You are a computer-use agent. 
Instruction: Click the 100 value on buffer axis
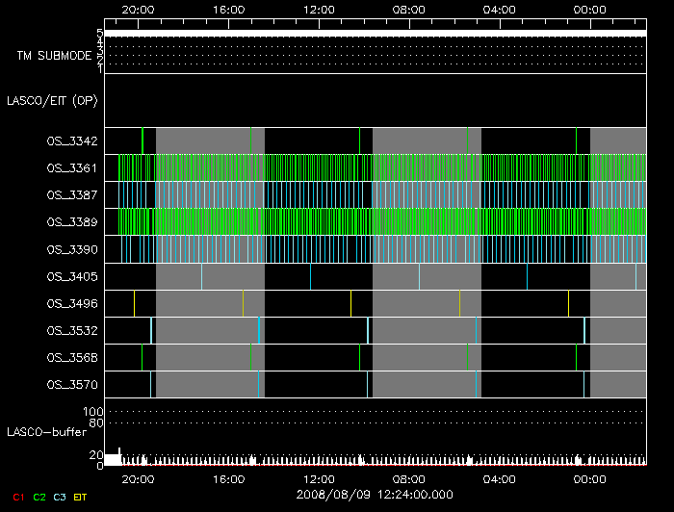pyautogui.click(x=94, y=412)
